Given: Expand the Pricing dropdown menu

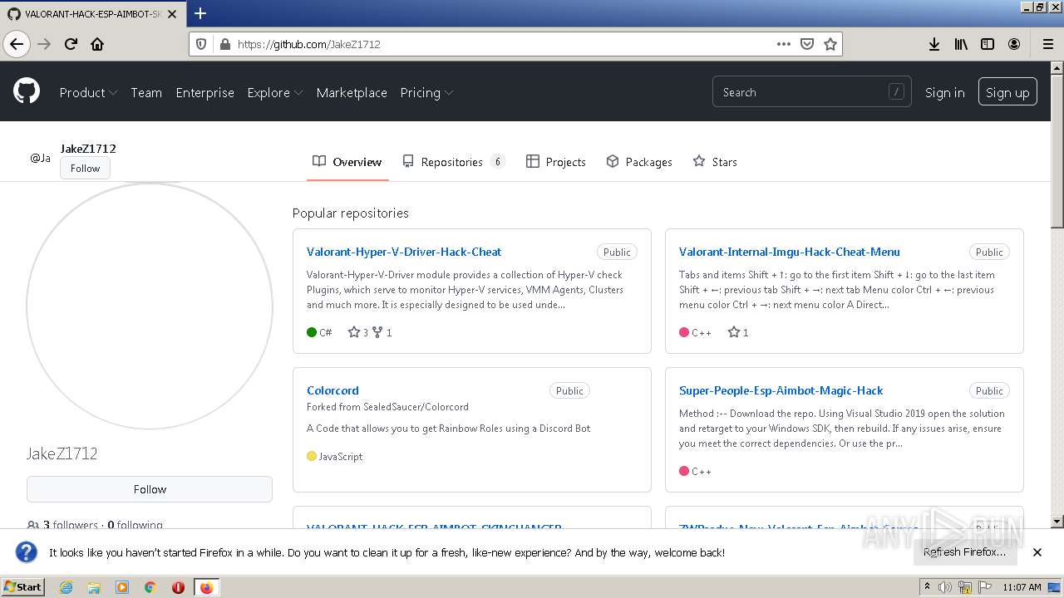Looking at the screenshot, I should click(426, 92).
